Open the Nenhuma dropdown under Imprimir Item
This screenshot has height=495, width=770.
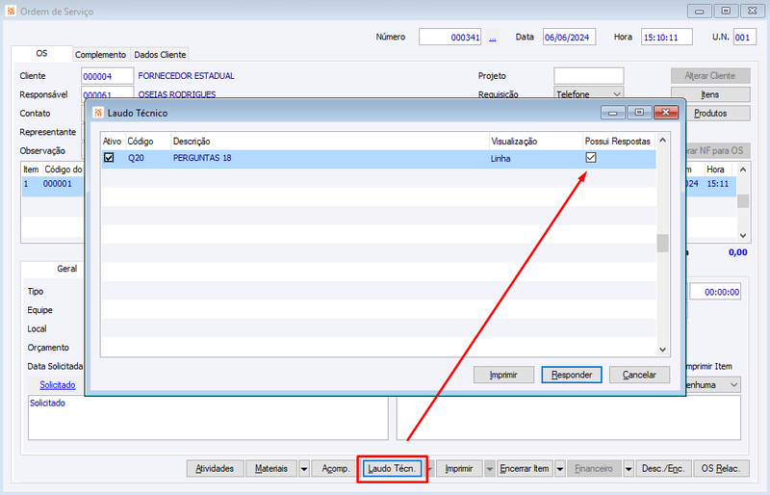point(733,385)
